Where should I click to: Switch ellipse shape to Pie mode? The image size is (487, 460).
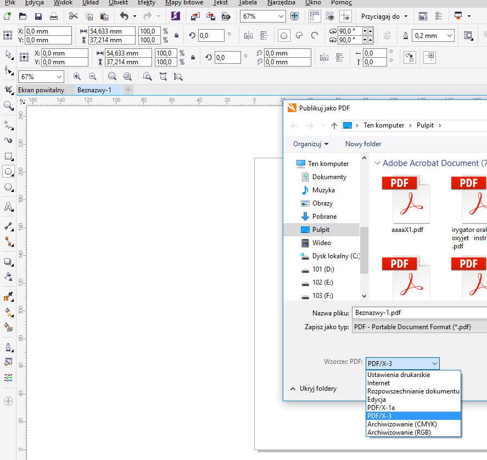tap(299, 36)
